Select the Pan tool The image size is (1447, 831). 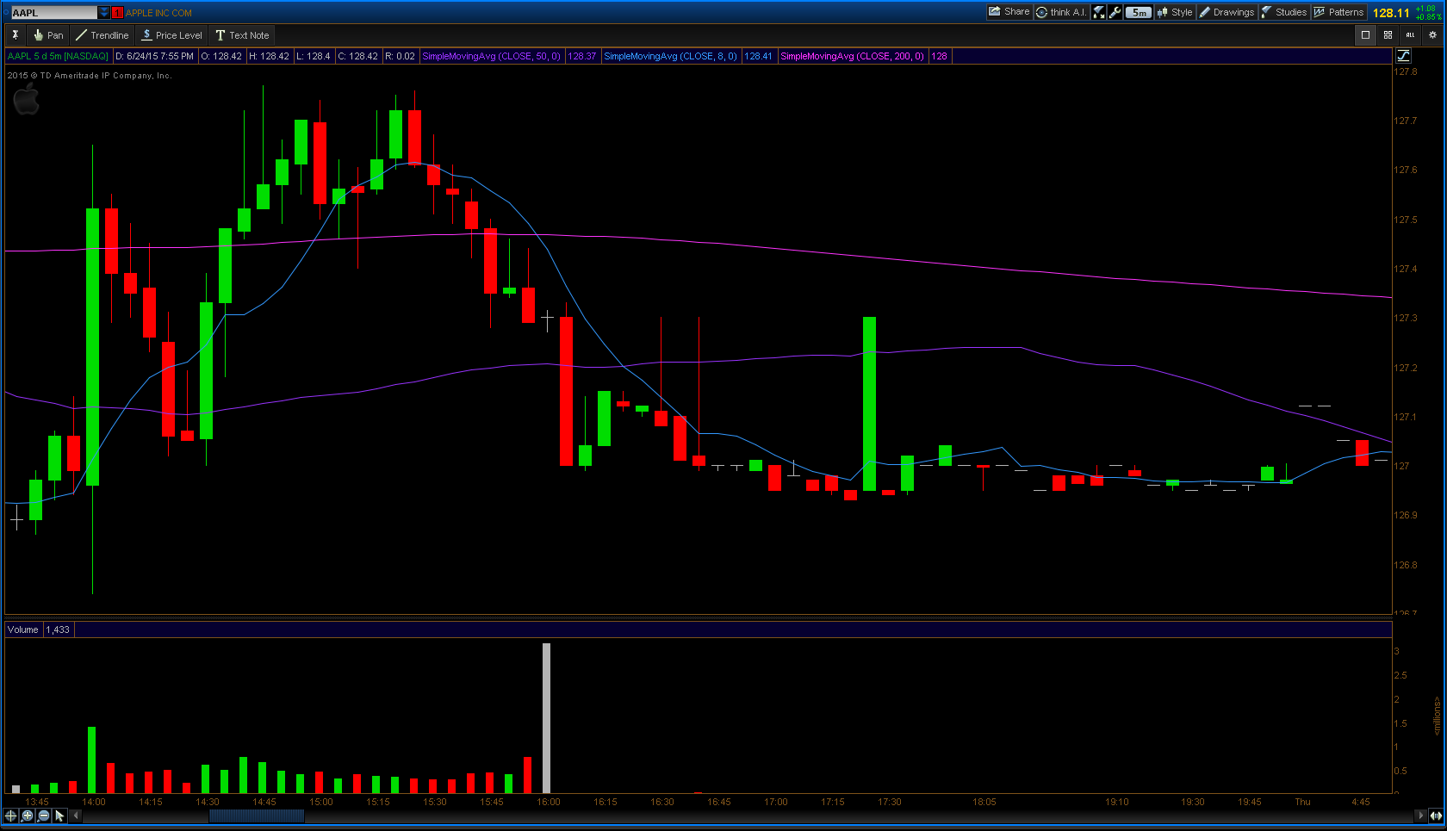click(48, 35)
